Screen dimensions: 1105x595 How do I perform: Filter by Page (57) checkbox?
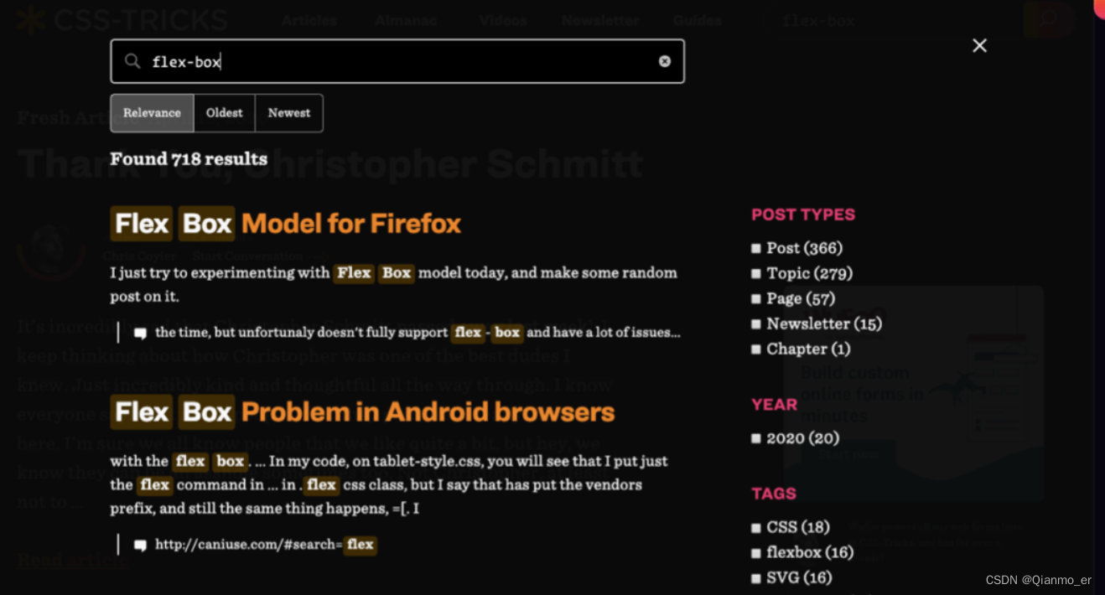pyautogui.click(x=756, y=298)
